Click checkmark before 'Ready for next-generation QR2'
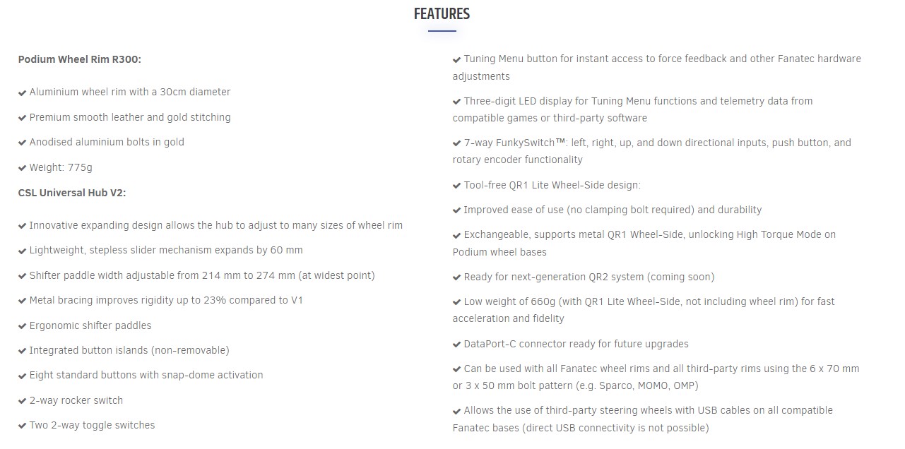The width and height of the screenshot is (905, 449). (x=457, y=277)
